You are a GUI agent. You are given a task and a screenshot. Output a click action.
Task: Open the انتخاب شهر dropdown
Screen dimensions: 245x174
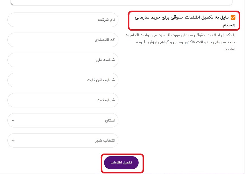coord(63,140)
